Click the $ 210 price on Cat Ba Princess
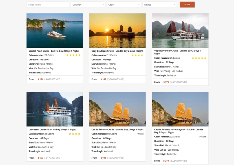This screenshot has height=165, width=234. pos(166,161)
